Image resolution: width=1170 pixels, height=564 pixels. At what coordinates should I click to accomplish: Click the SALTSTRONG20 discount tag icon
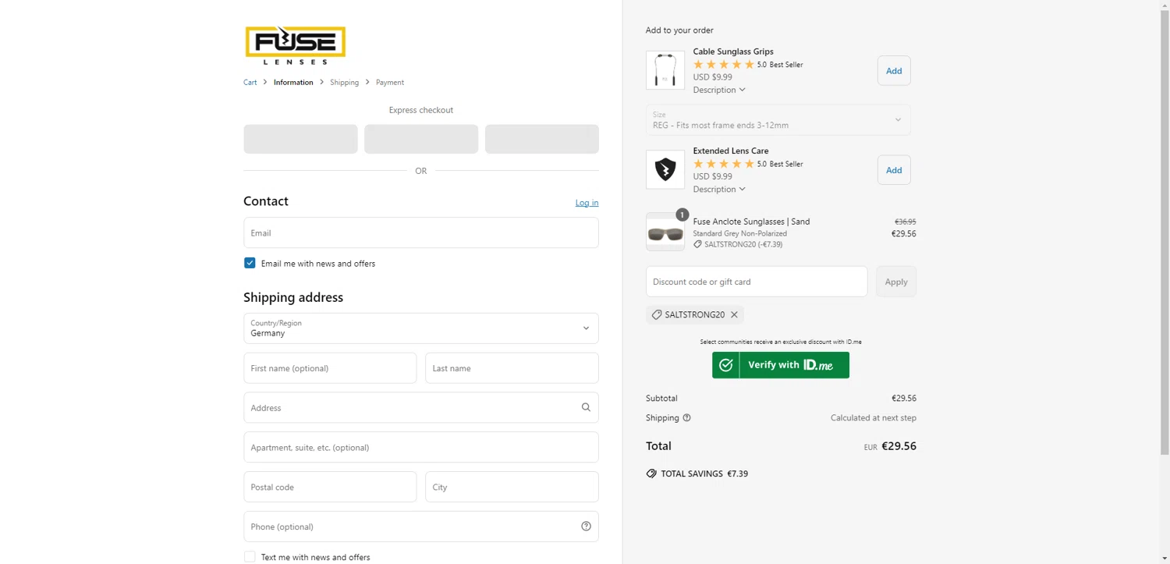click(657, 315)
